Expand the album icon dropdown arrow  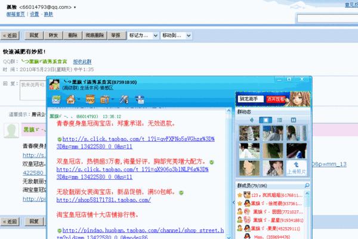113,100
